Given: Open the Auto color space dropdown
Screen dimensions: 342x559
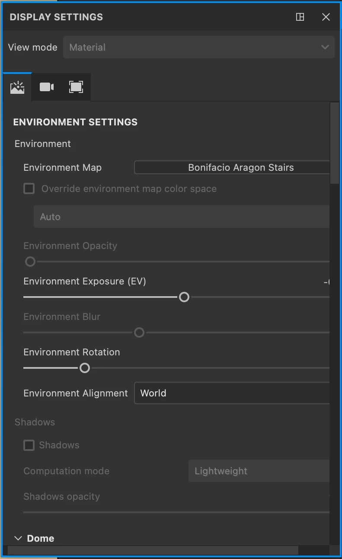Looking at the screenshot, I should [x=182, y=217].
